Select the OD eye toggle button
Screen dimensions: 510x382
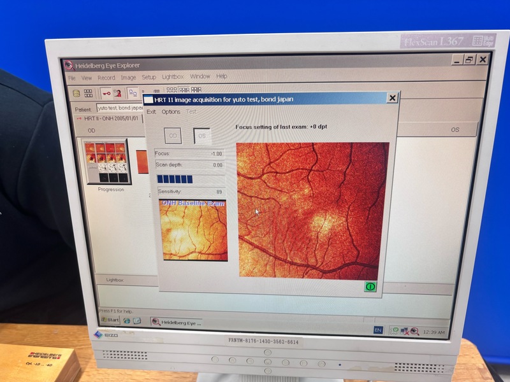[x=173, y=136]
